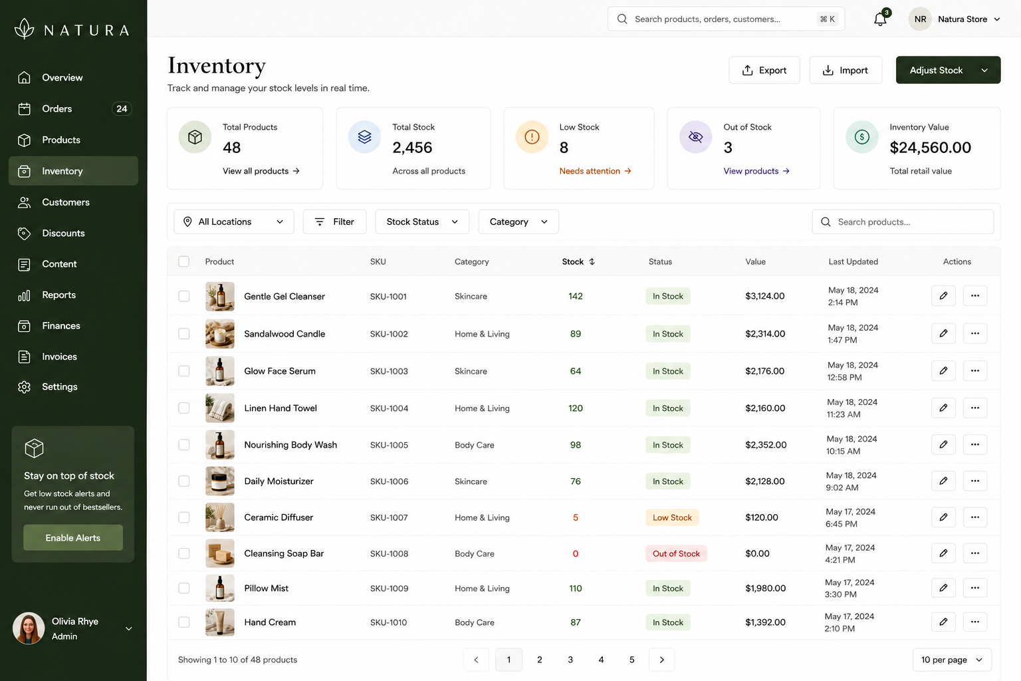Open Settings in the sidebar
The width and height of the screenshot is (1021, 681).
tap(73, 387)
